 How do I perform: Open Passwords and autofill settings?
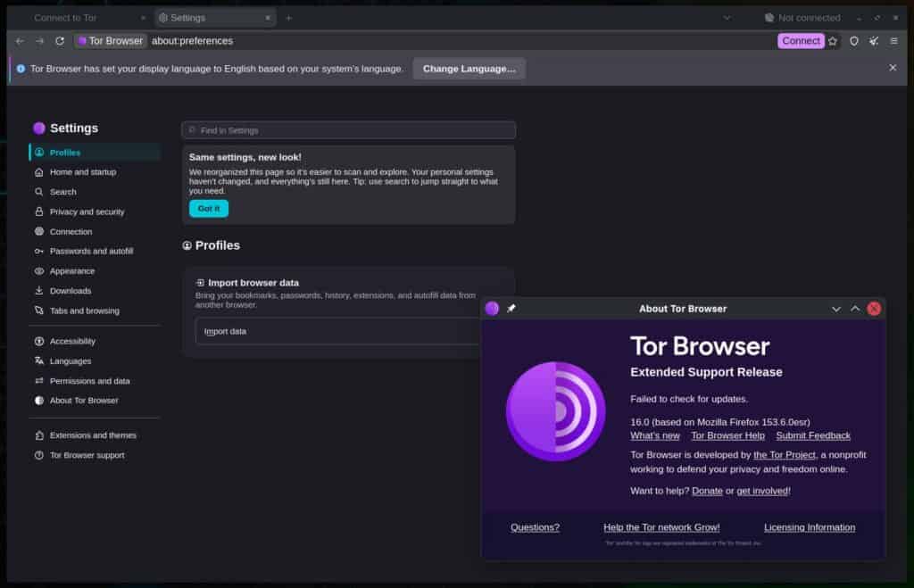click(x=95, y=251)
